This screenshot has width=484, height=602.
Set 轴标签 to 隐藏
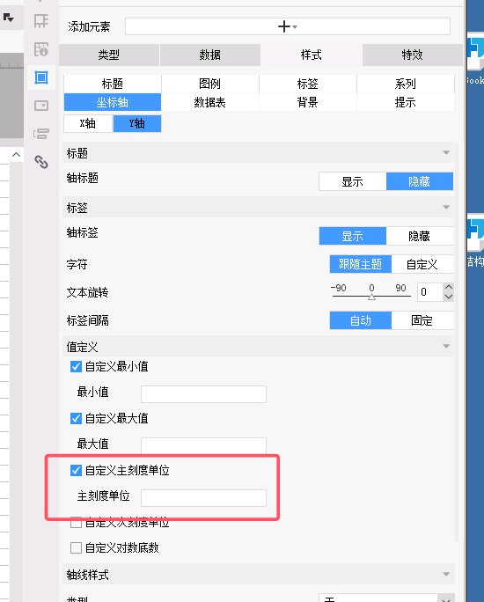420,236
